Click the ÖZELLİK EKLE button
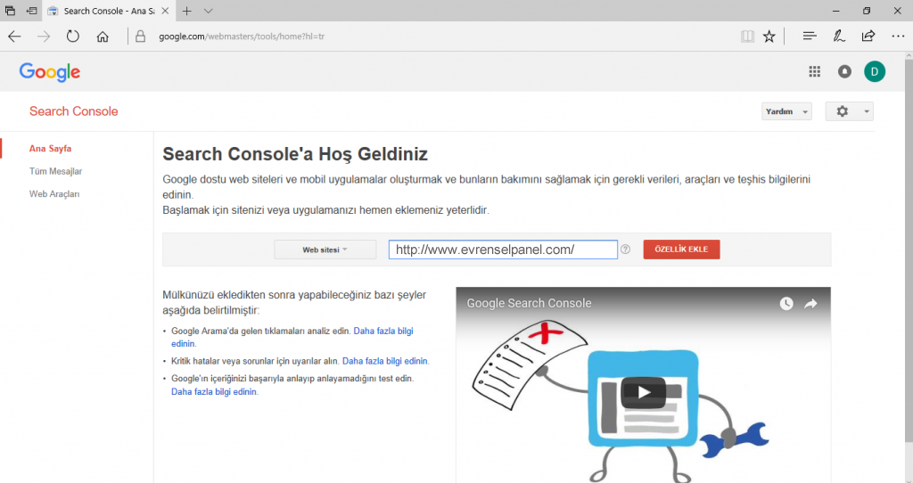The width and height of the screenshot is (913, 483). [x=681, y=249]
